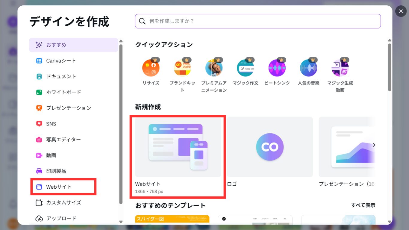Click the Webサイト label under the thumbnail
This screenshot has width=409, height=230.
pyautogui.click(x=148, y=184)
